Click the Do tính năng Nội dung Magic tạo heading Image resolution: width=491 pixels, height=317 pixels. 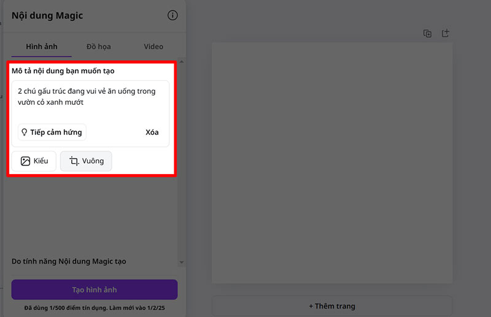[x=69, y=261]
